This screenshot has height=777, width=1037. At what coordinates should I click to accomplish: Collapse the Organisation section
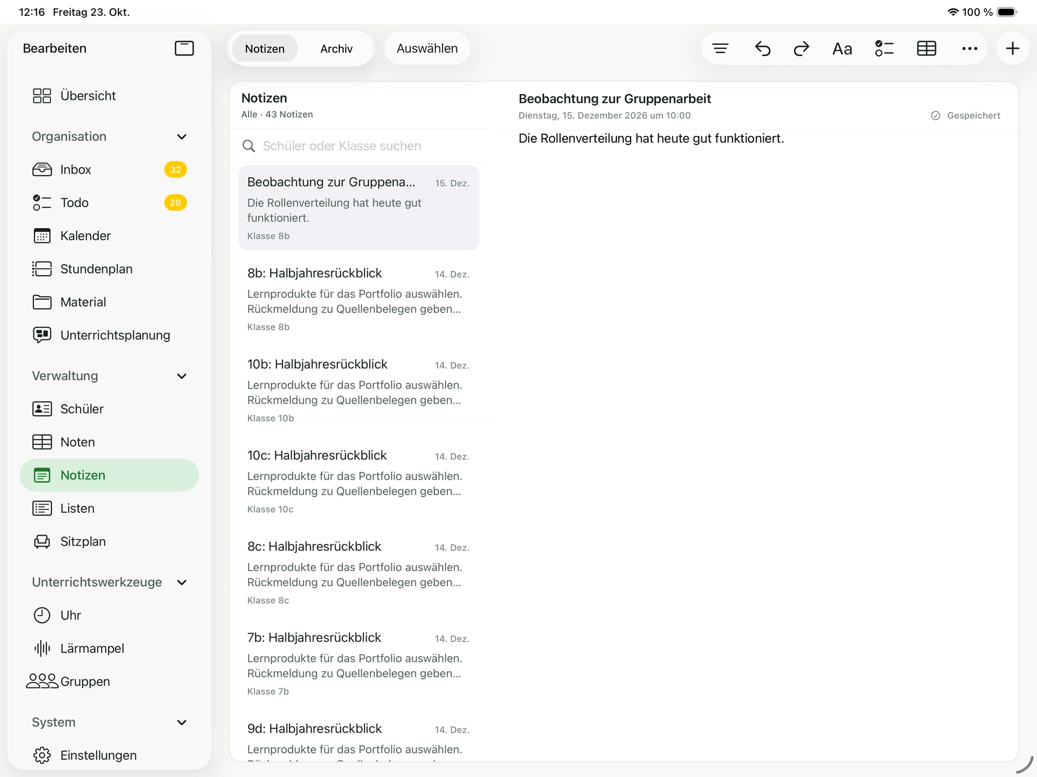pos(181,137)
